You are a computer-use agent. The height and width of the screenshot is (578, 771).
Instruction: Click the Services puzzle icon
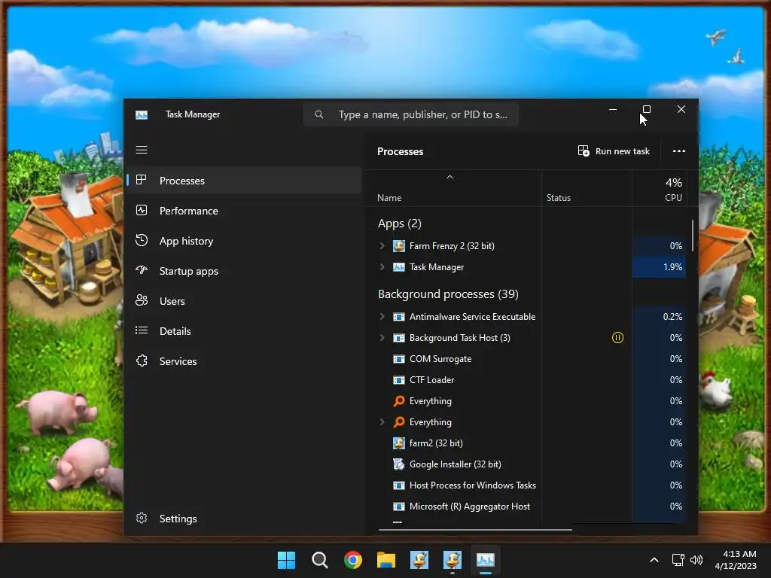[142, 360]
